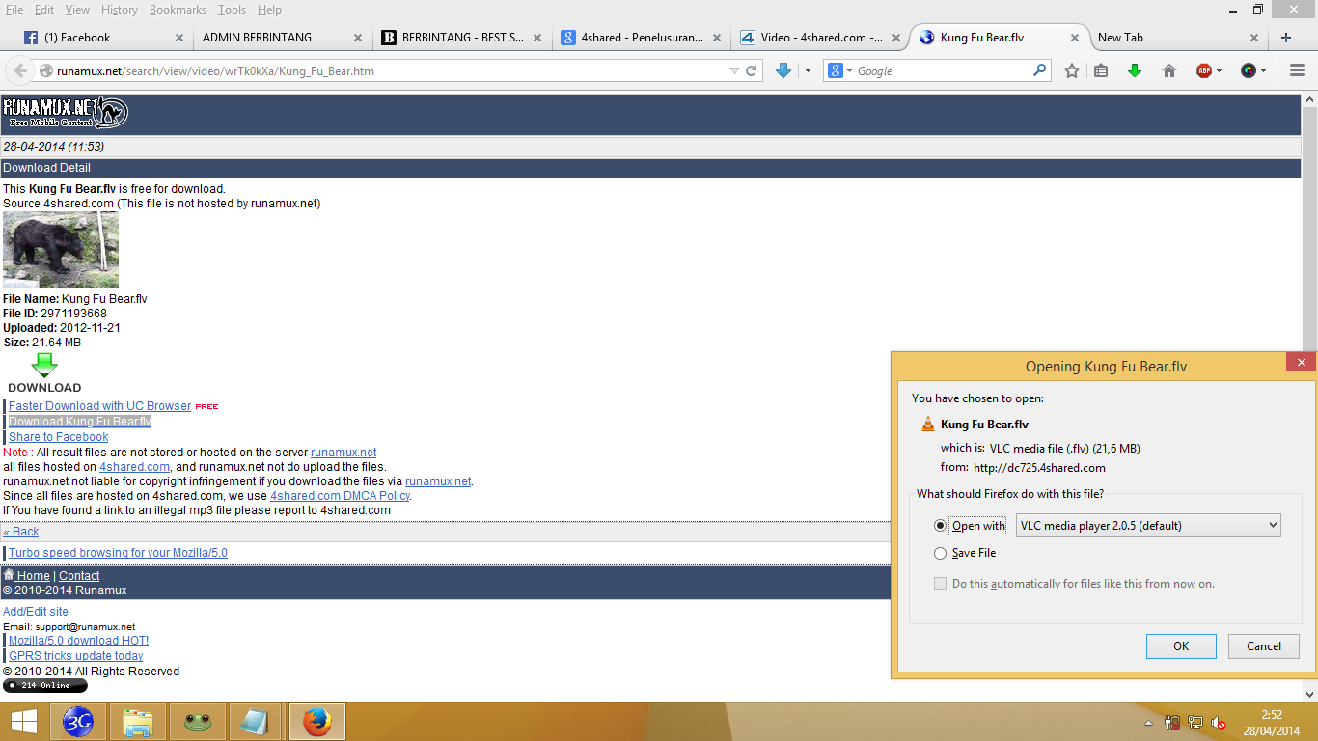Image resolution: width=1318 pixels, height=741 pixels.
Task: Click the bear video thumbnail
Action: point(61,250)
